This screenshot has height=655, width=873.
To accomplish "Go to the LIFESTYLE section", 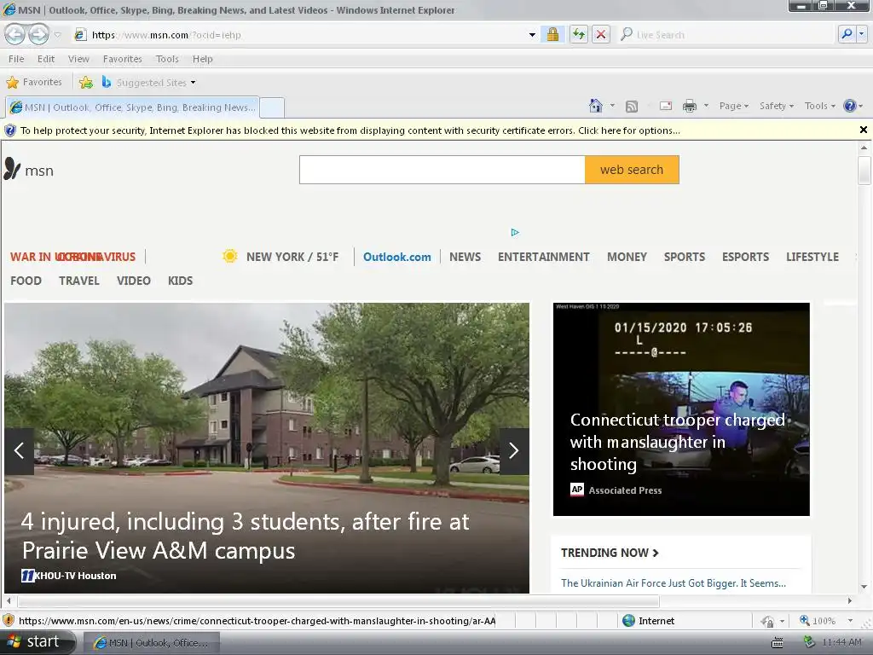I will coord(812,257).
